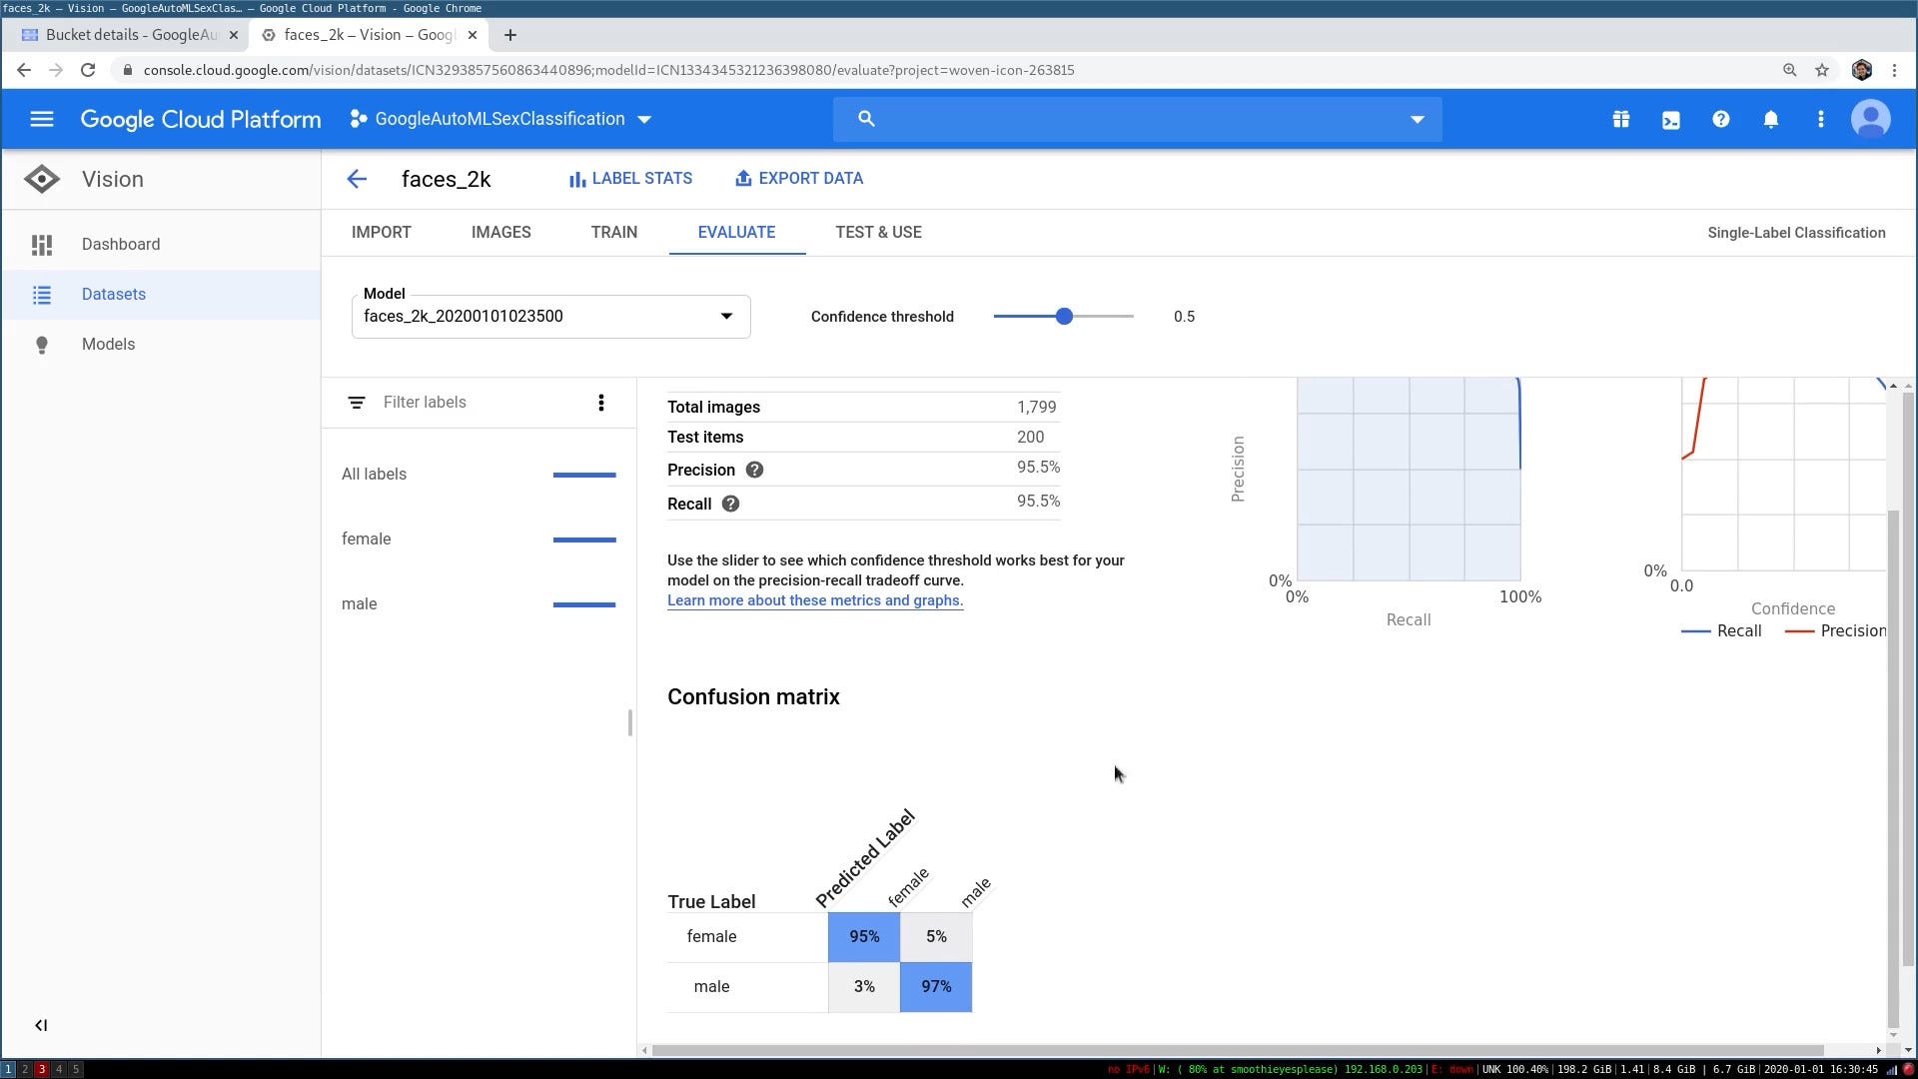Select Models in the Vision sidebar

click(107, 344)
